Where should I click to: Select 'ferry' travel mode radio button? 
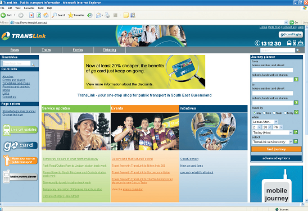pyautogui.click(x=285, y=113)
